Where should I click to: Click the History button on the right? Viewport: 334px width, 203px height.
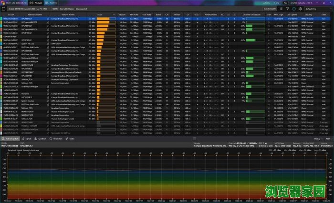316,138
